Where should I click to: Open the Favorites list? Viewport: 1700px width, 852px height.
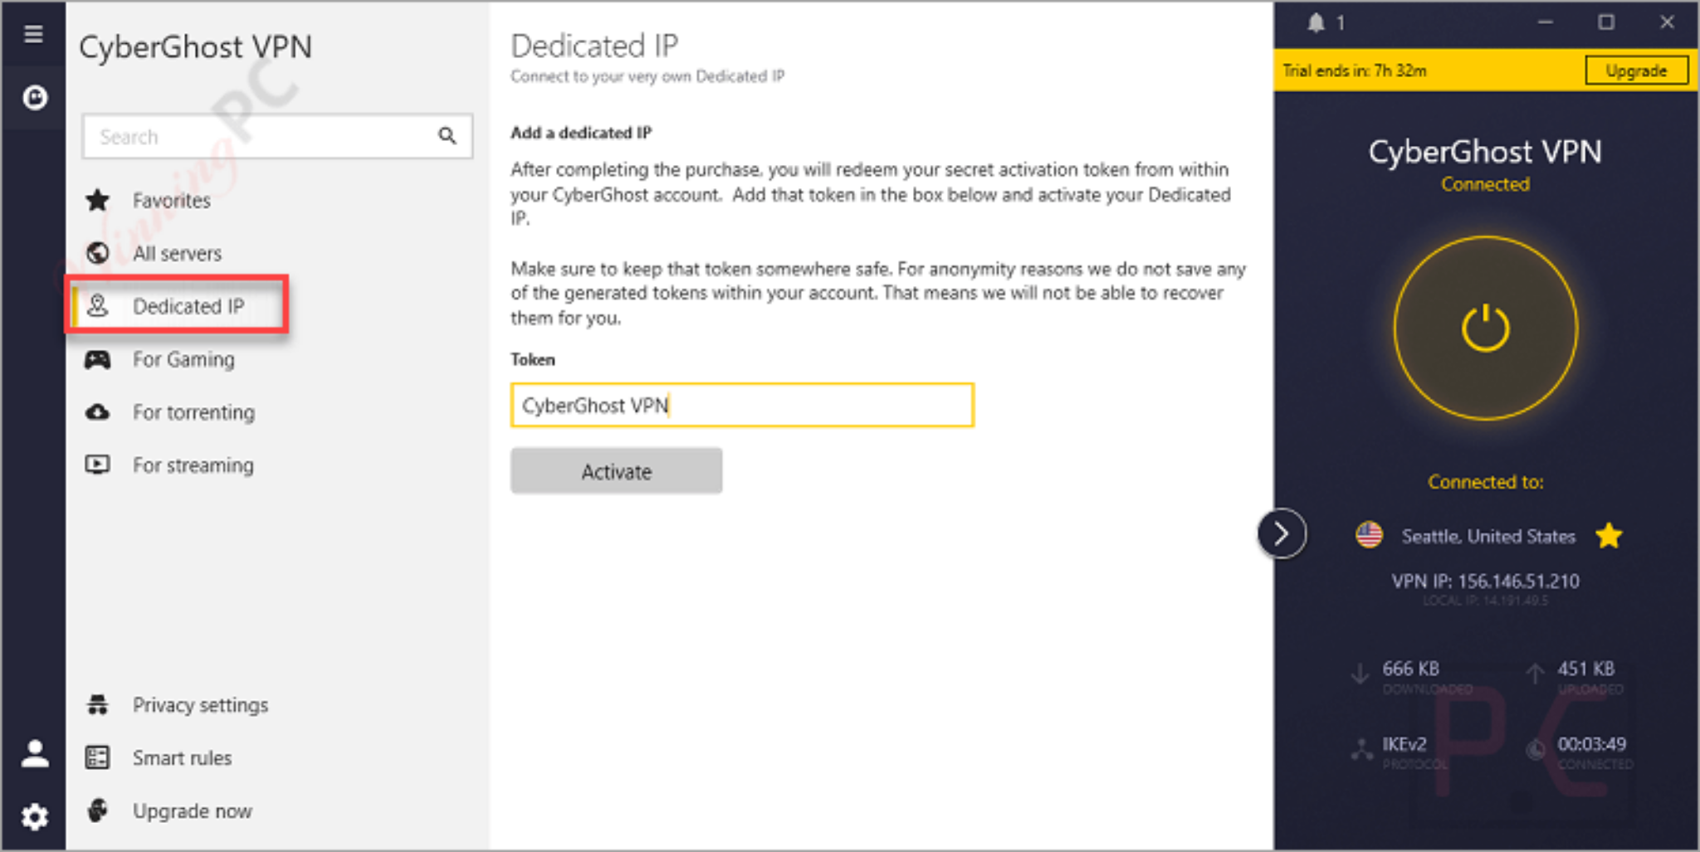(x=171, y=200)
